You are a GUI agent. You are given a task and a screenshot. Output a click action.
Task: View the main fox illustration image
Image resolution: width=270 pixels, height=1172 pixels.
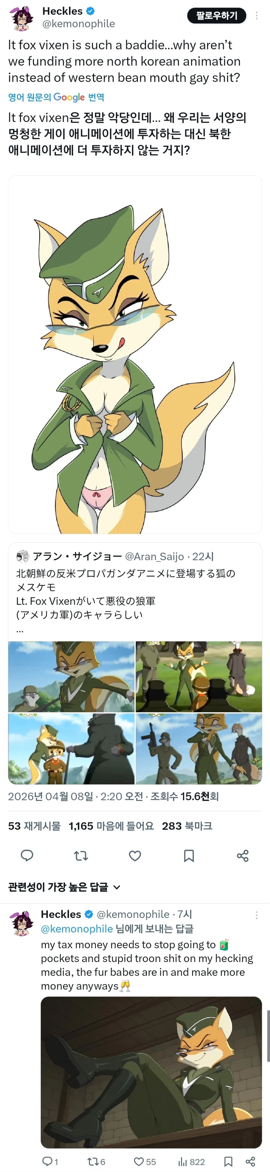pos(135,354)
